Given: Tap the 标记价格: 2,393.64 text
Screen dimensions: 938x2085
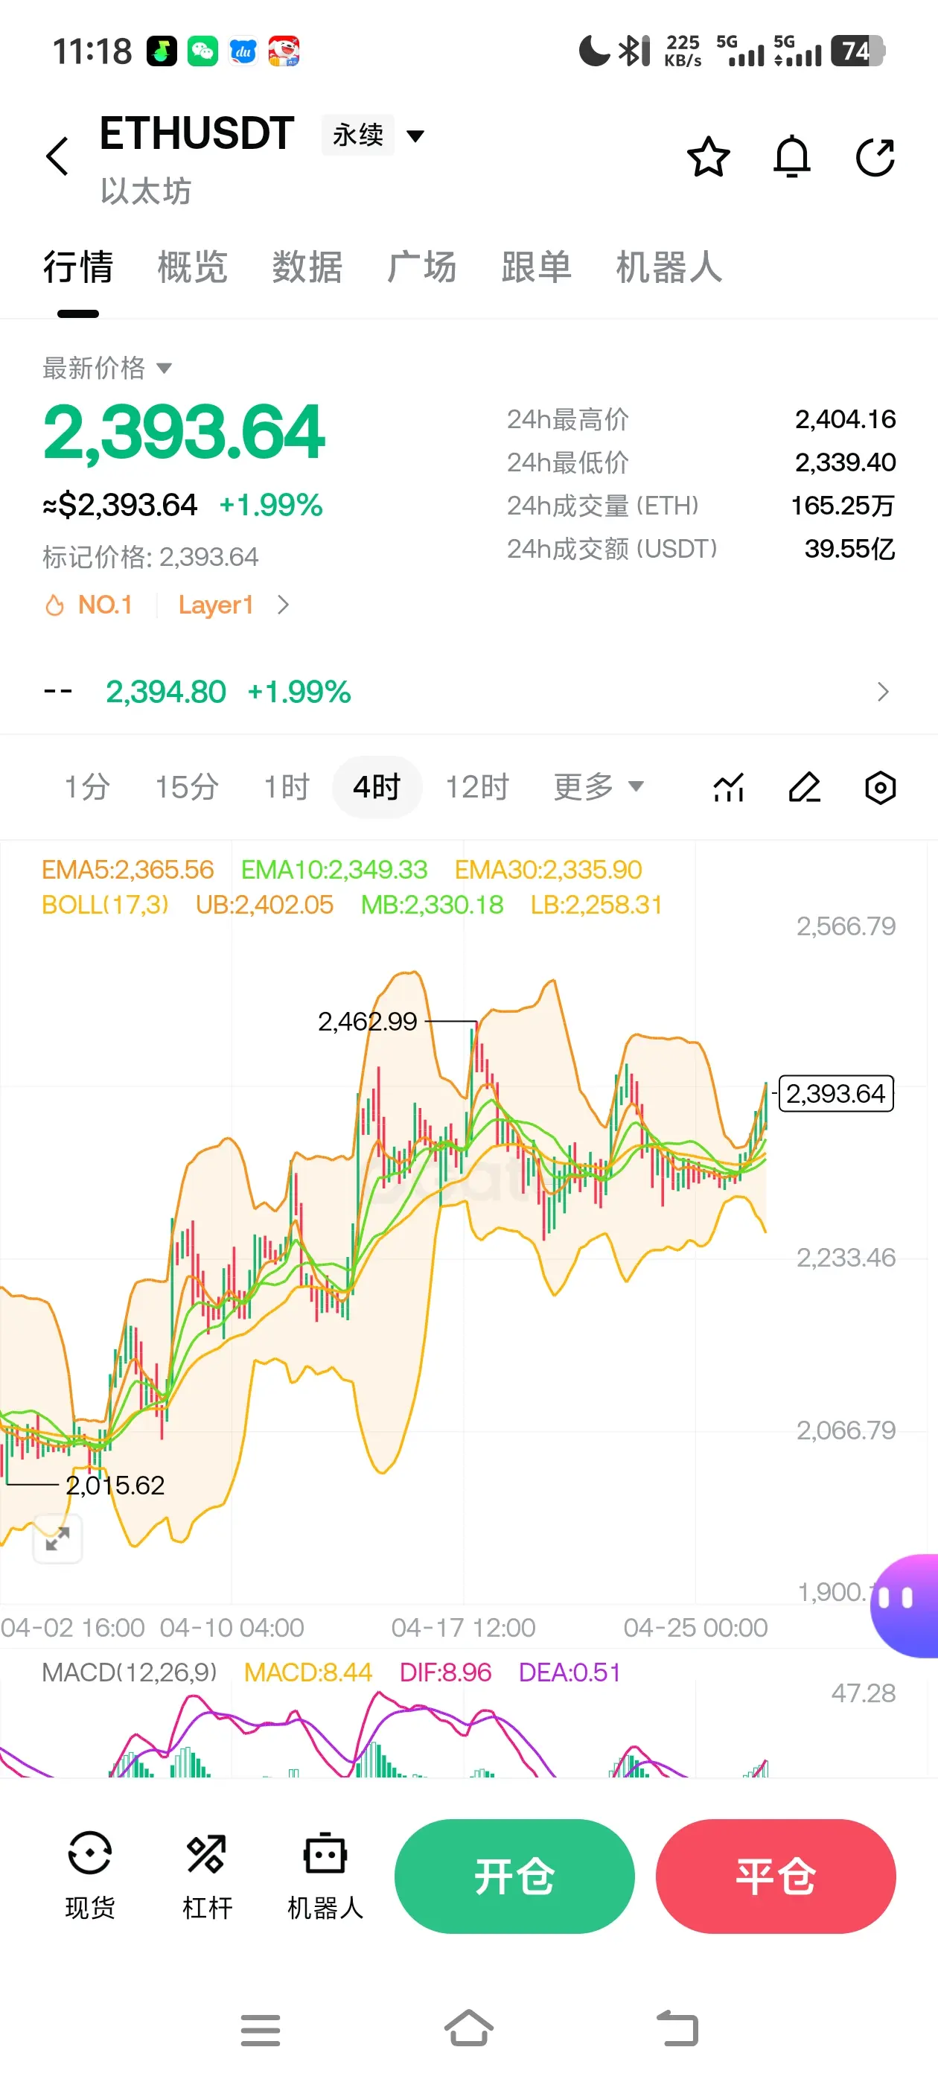Looking at the screenshot, I should 150,557.
